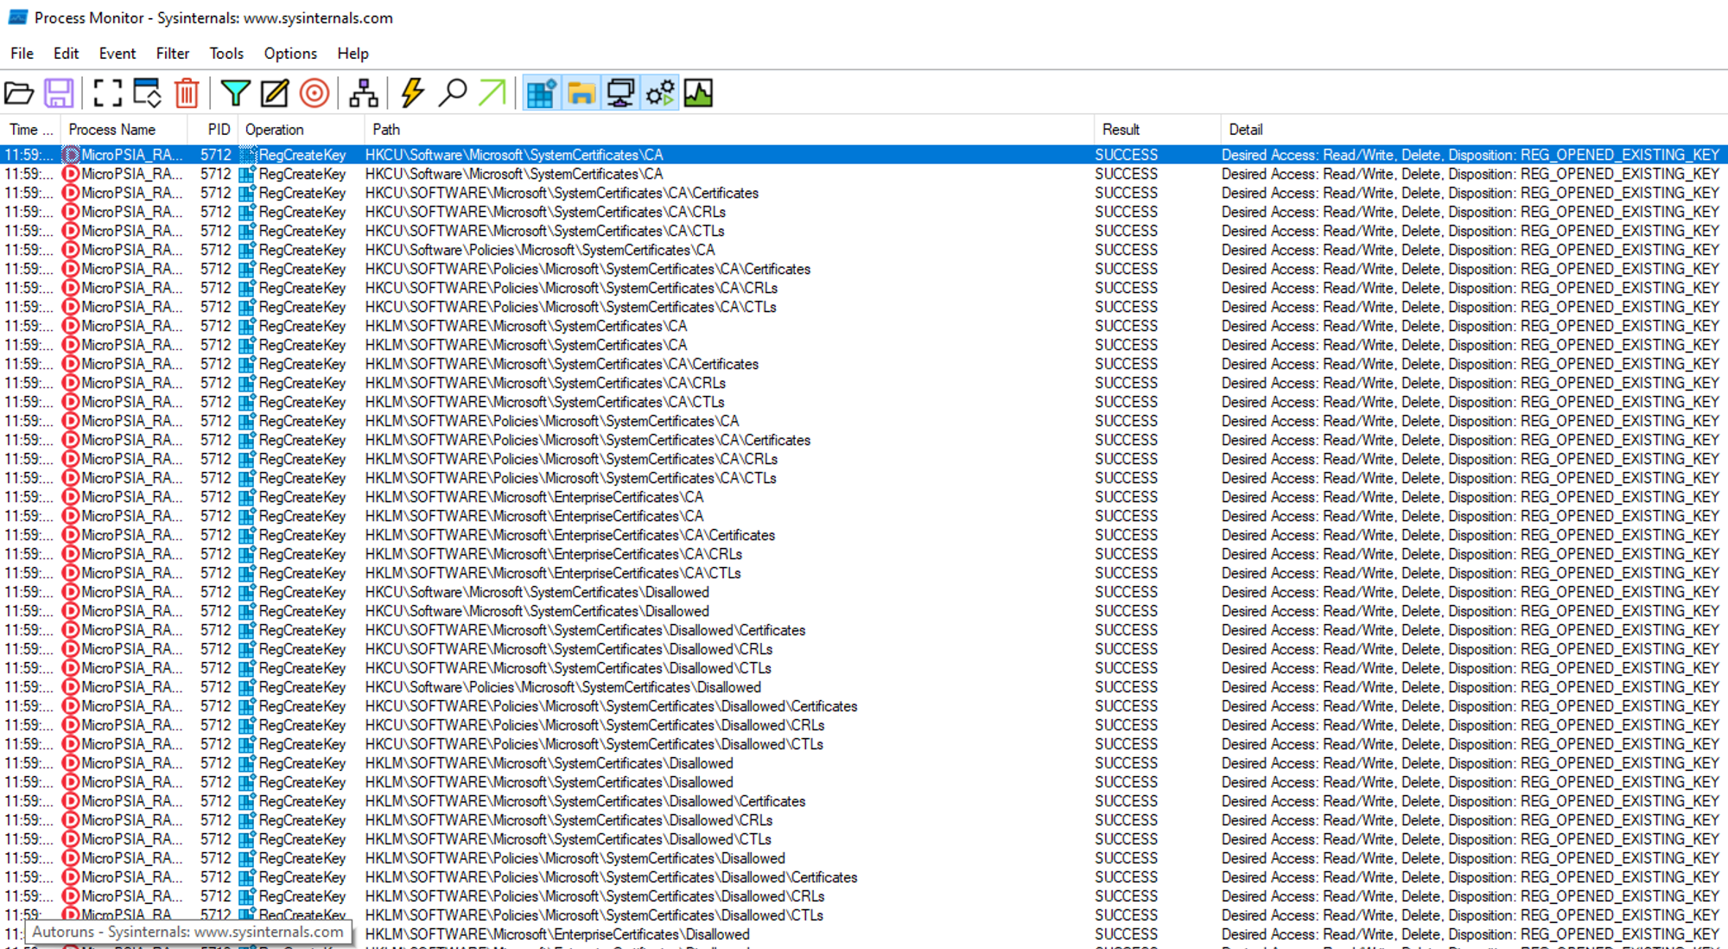Select the Include Process From Window target icon
This screenshot has width=1728, height=949.
pyautogui.click(x=314, y=93)
